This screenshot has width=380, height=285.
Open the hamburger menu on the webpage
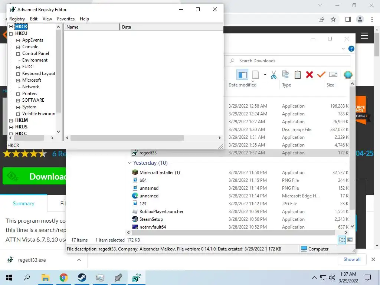pos(364,36)
